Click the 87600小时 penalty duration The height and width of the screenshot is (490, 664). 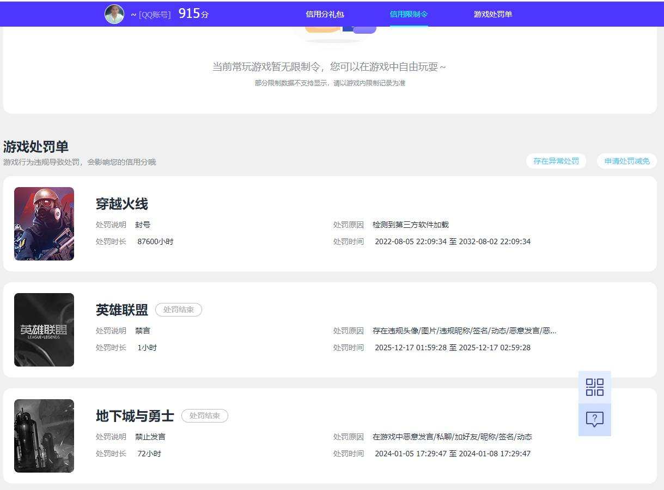[155, 241]
